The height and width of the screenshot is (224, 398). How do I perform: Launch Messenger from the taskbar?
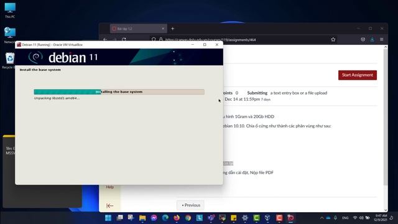pos(154,218)
